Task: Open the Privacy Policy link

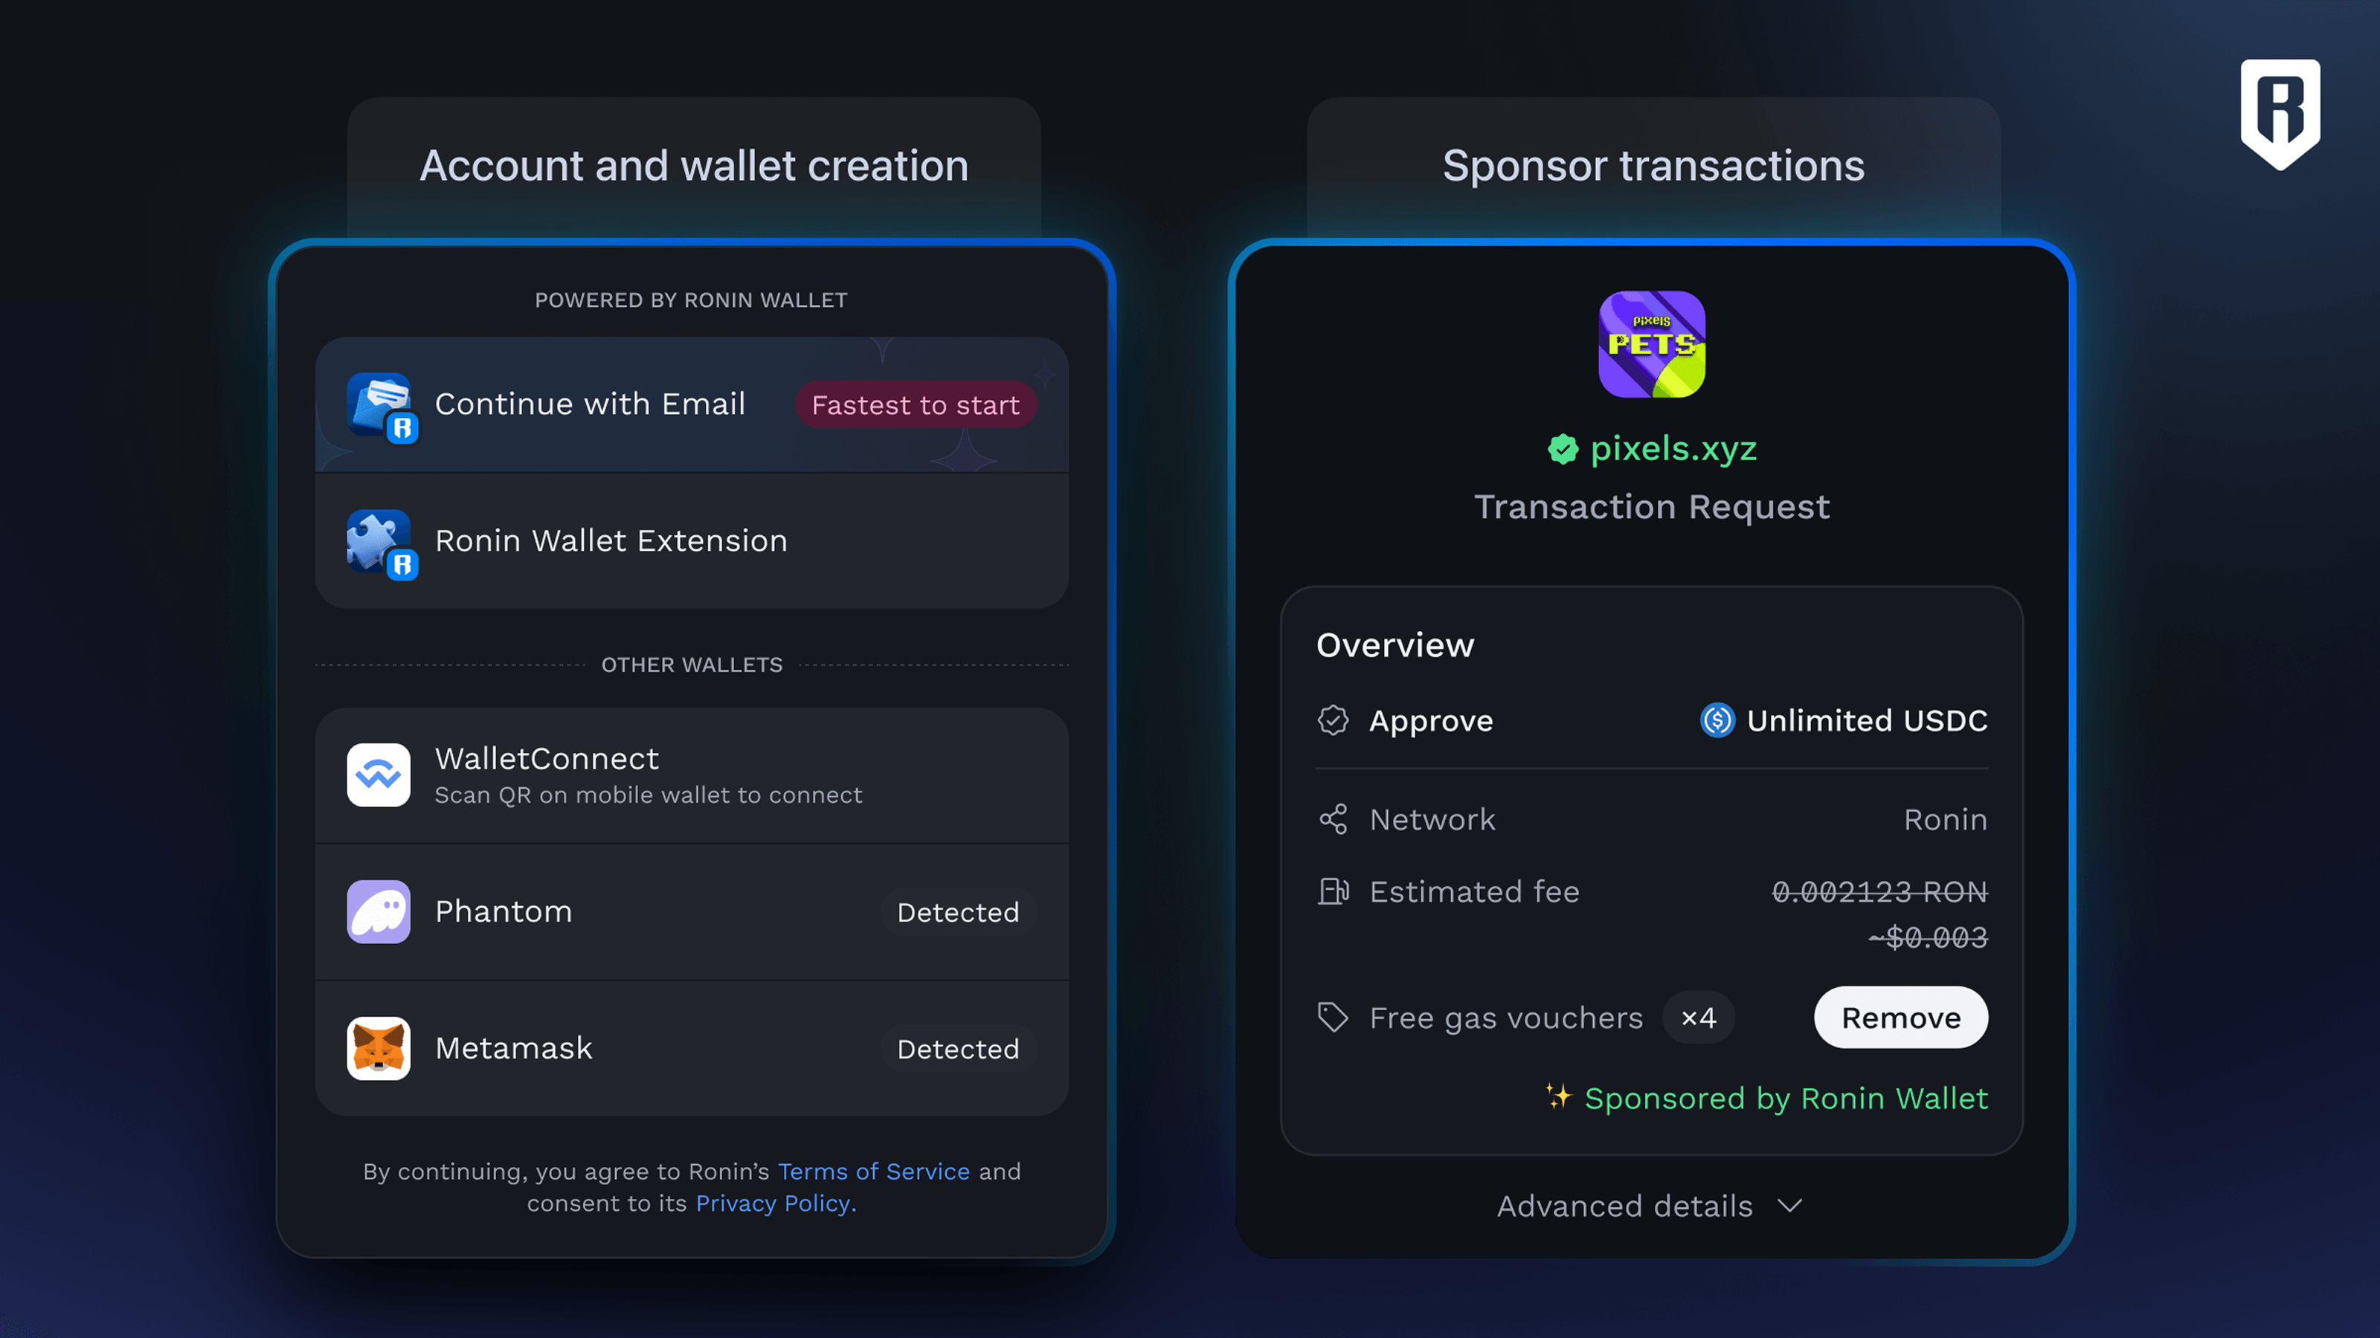Action: point(775,1203)
